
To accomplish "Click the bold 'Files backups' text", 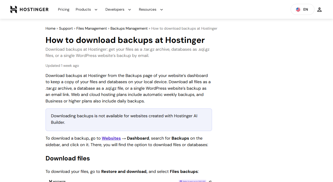I will (x=184, y=171).
